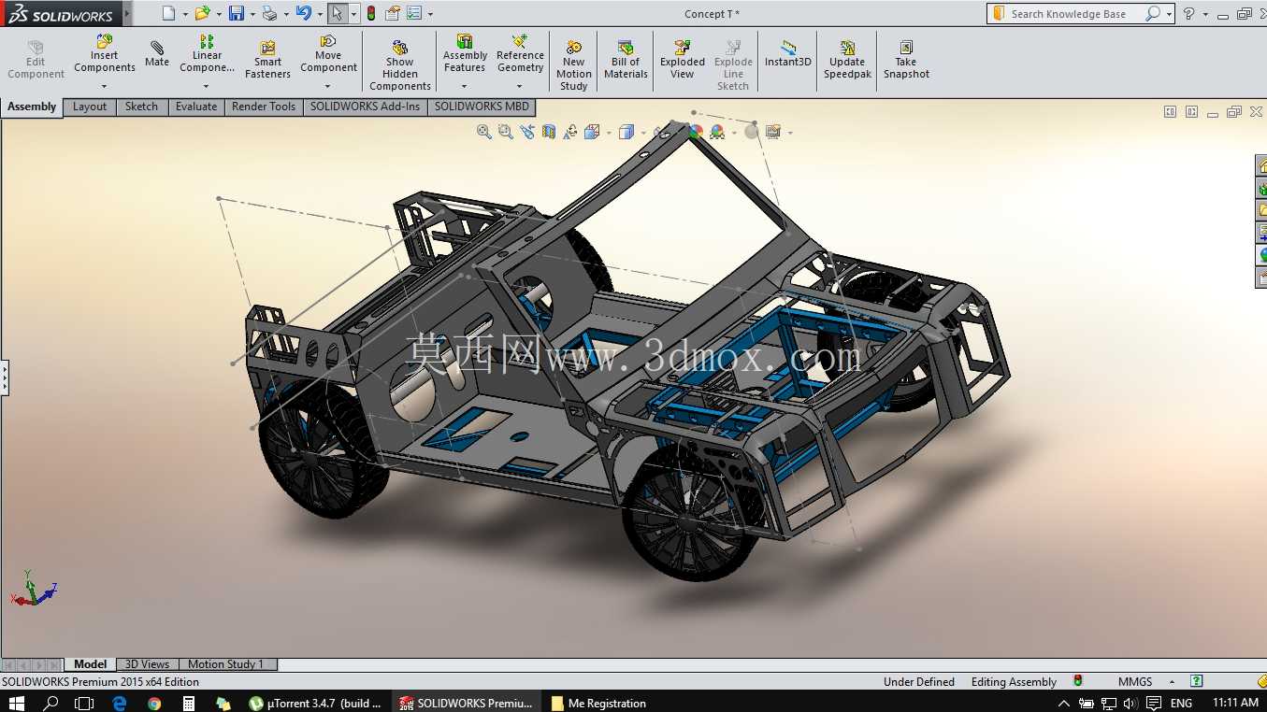The width and height of the screenshot is (1267, 712).
Task: Toggle Show Hidden Components
Action: pyautogui.click(x=400, y=64)
